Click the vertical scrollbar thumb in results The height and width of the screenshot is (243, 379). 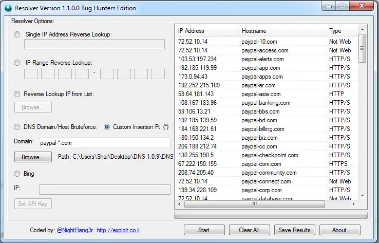click(363, 48)
